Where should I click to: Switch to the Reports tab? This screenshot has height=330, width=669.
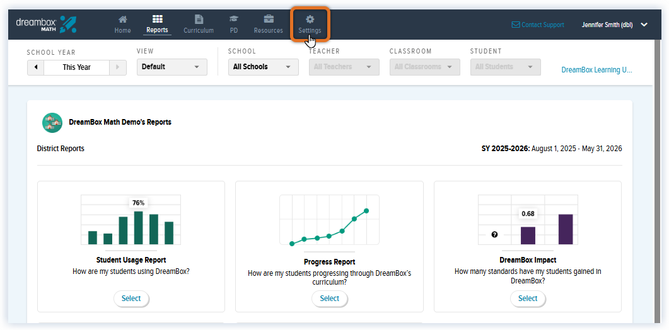157,25
